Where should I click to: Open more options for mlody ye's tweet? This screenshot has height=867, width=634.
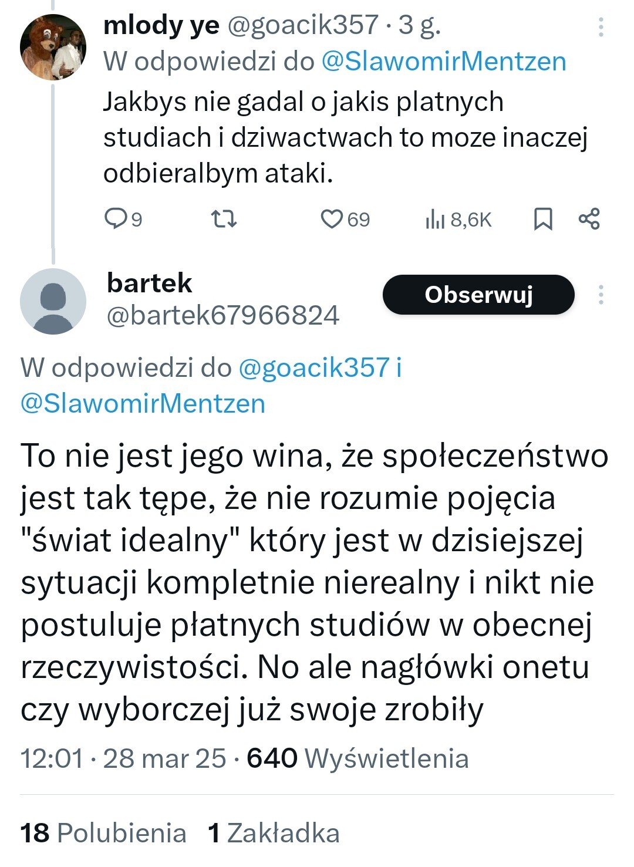coord(601,27)
